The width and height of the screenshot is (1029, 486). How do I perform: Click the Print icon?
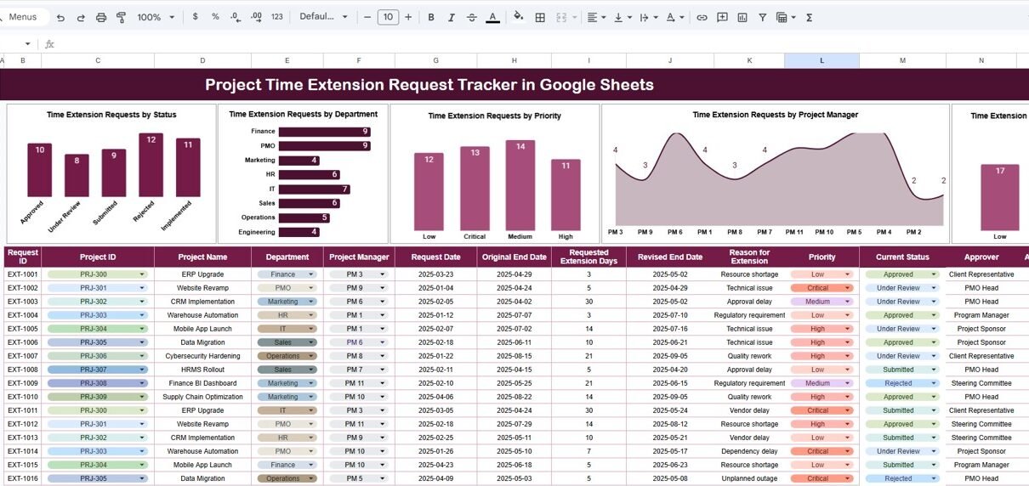click(101, 17)
